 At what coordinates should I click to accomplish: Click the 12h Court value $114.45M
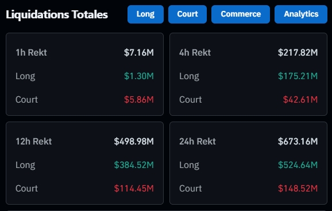[x=134, y=188]
